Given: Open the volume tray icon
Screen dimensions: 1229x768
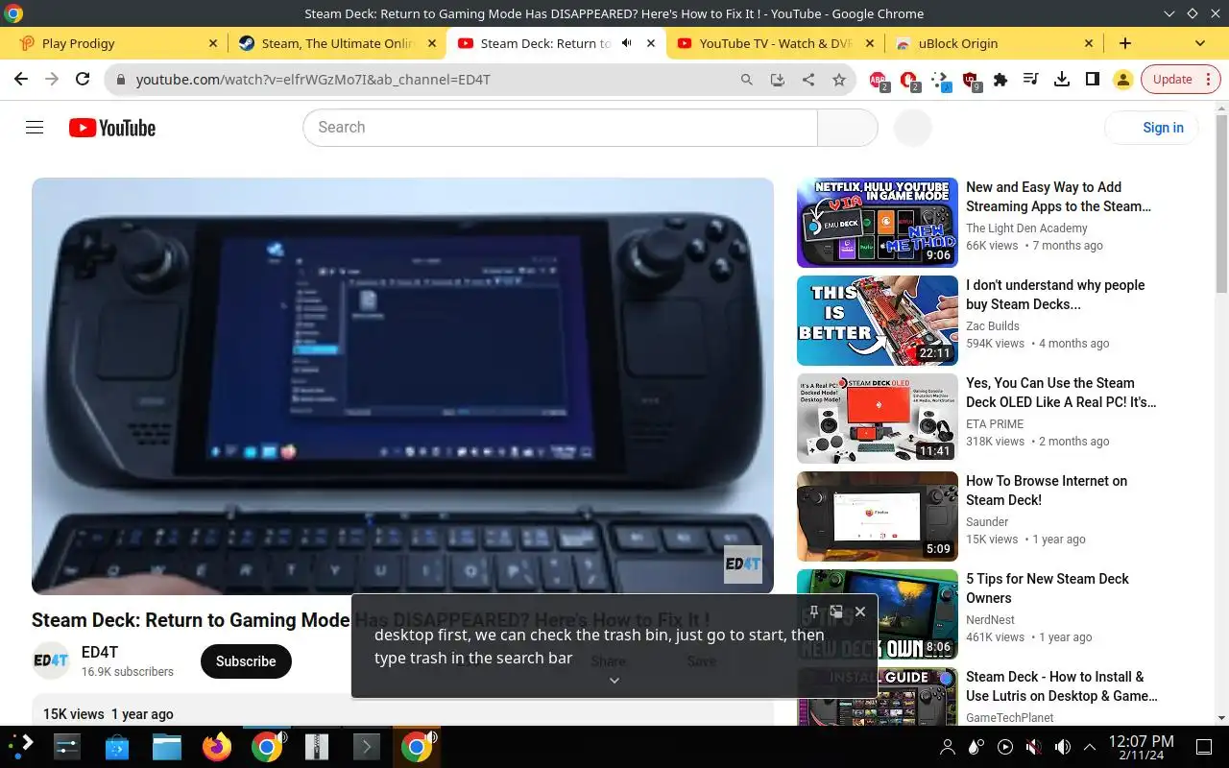Looking at the screenshot, I should tap(1062, 747).
